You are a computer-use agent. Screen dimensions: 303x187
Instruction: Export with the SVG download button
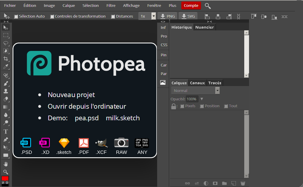click(x=188, y=16)
